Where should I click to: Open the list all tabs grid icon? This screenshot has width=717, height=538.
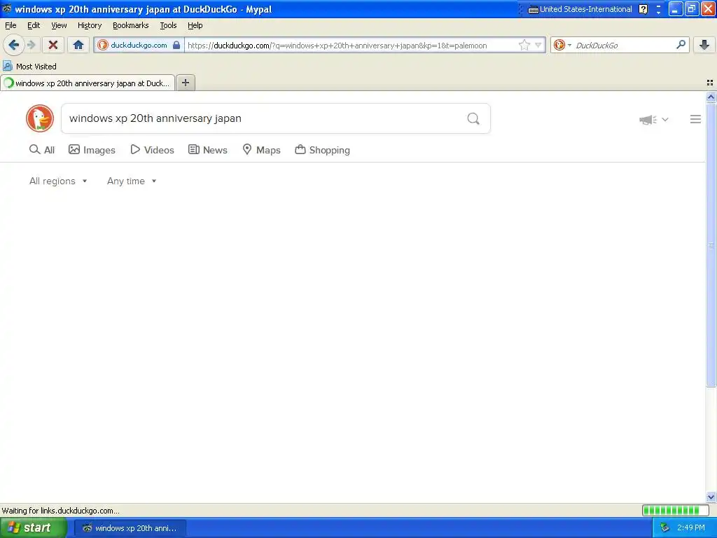coord(710,83)
